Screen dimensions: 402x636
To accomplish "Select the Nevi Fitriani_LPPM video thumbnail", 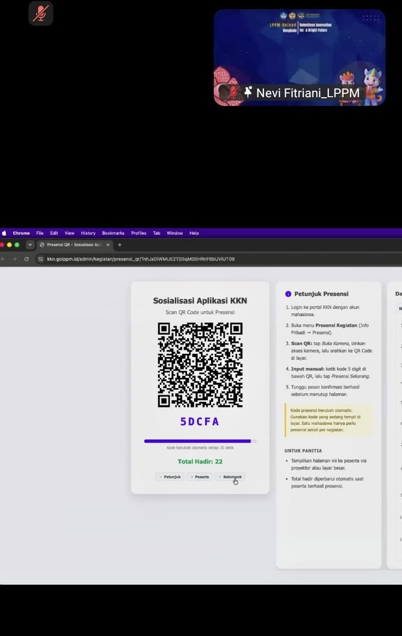I will (x=299, y=58).
